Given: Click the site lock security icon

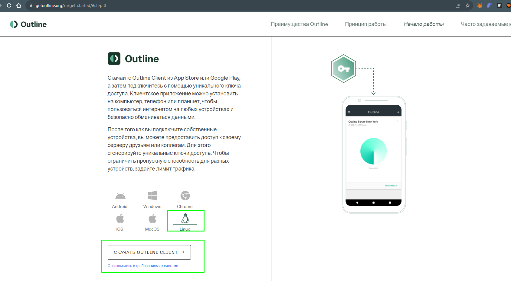Looking at the screenshot, I should point(31,5).
